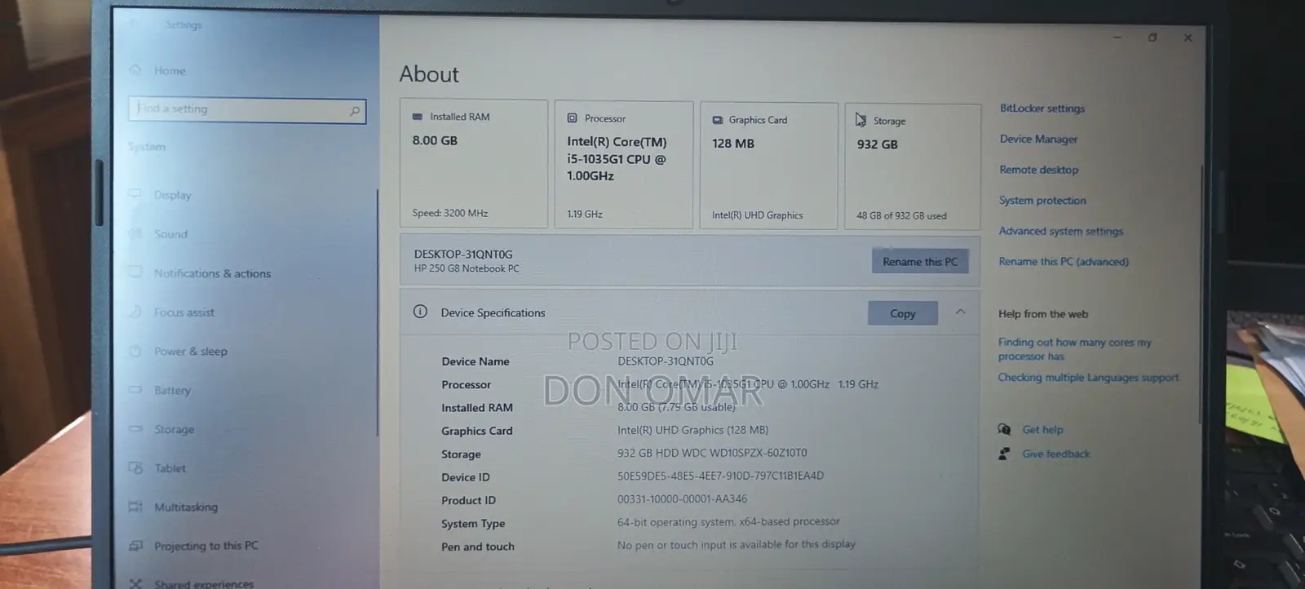The image size is (1305, 589).
Task: Click the DESKTOP-31QNT0G name in the PC banner
Action: [463, 255]
